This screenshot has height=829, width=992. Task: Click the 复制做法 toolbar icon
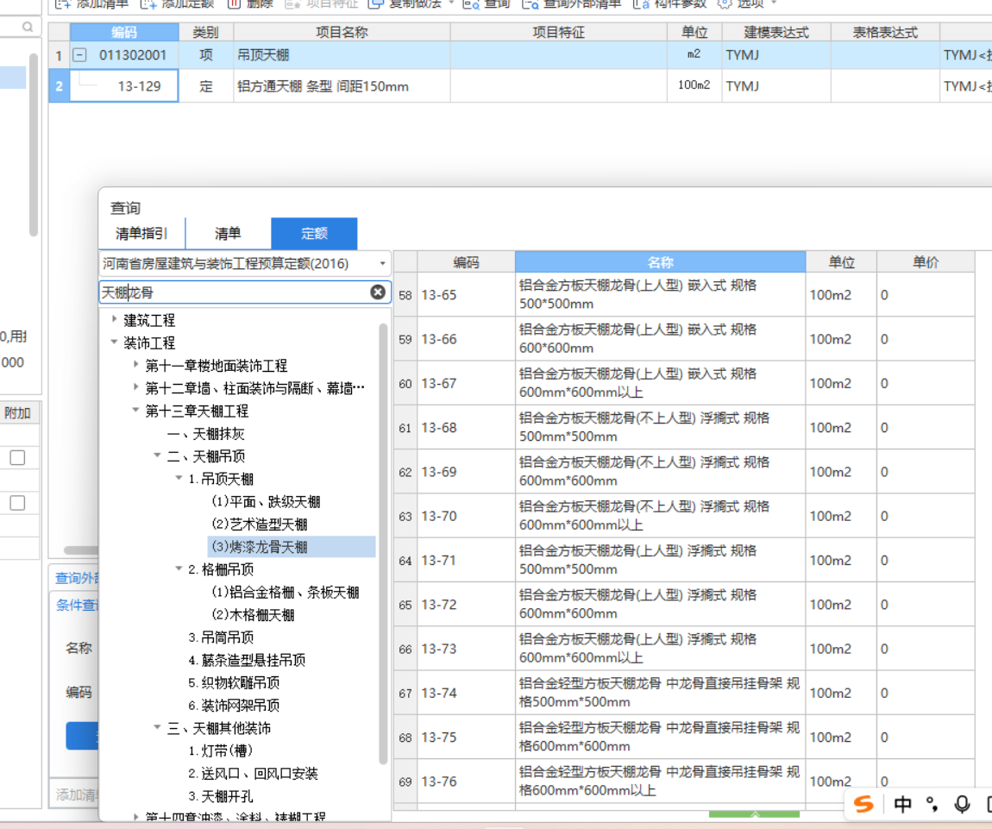[376, 3]
